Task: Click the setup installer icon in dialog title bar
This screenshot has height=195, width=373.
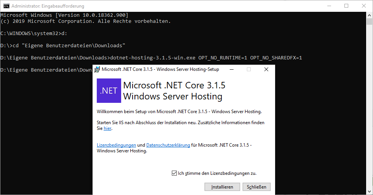Action: tap(97, 69)
